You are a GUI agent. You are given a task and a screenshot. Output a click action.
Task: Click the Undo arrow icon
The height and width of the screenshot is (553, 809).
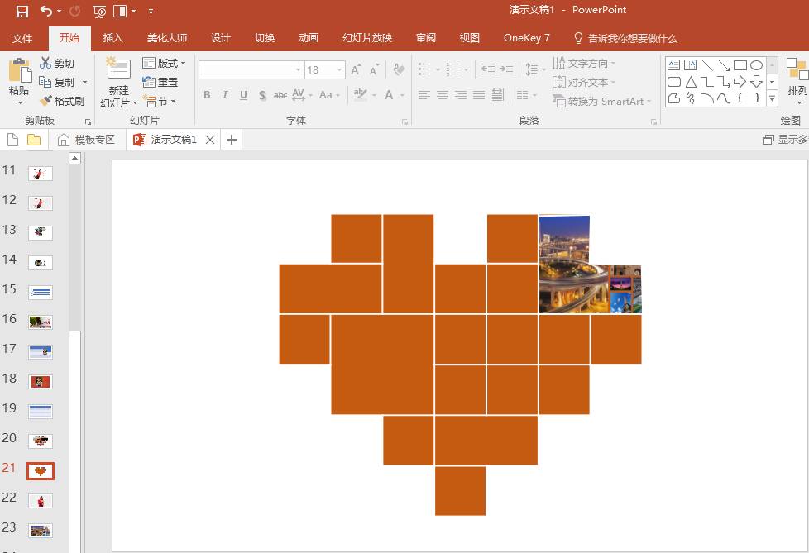pos(45,11)
